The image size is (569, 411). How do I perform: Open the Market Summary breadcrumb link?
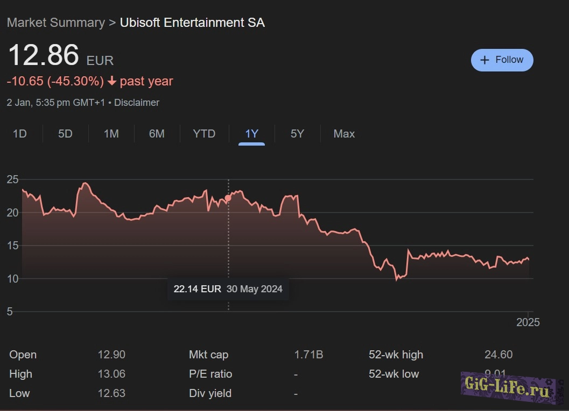[55, 23]
